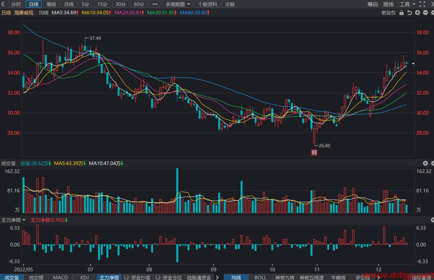Open 个股资料 stock information
434x280 pixels.
click(208, 4)
